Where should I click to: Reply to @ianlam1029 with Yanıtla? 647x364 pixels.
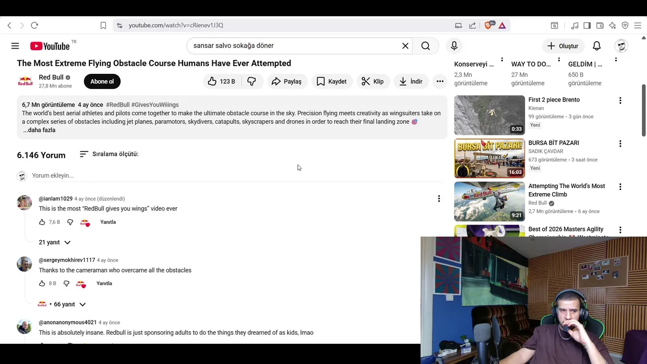[x=108, y=222]
